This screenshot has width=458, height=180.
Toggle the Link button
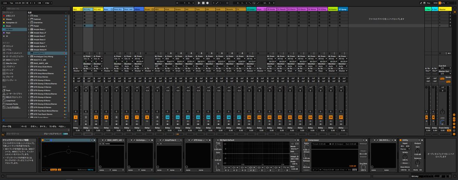pos(5,3)
